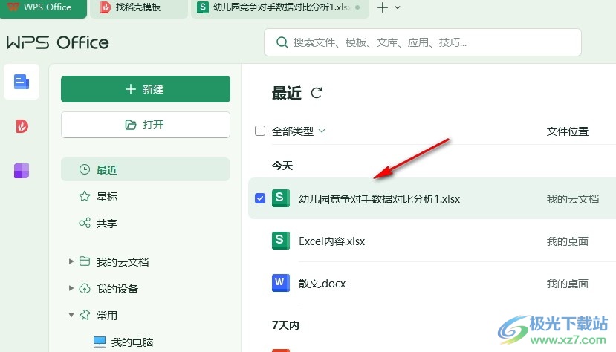Open the dropdown arrow beside new tab plus

pos(398,7)
